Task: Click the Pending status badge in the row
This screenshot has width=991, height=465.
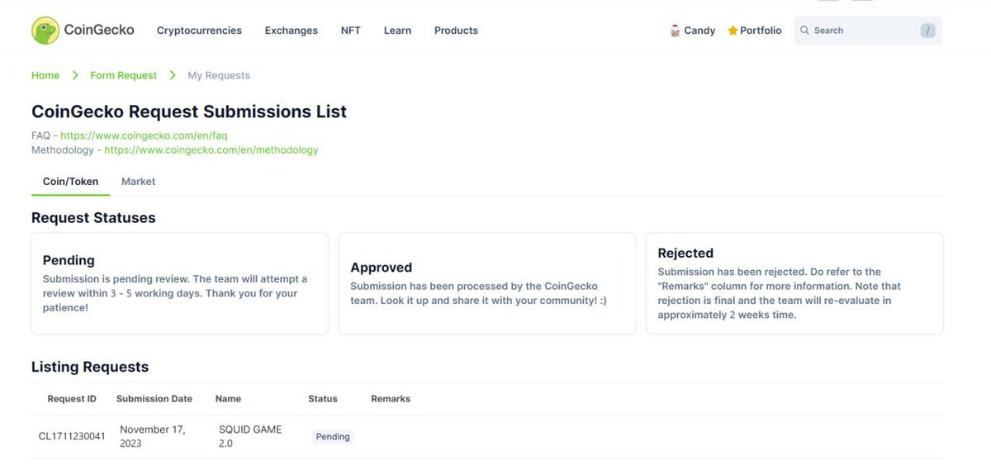Action: click(333, 437)
